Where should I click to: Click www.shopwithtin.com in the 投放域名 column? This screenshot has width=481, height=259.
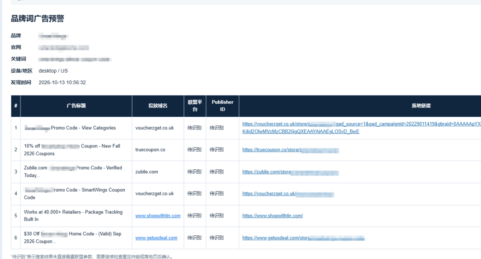(x=158, y=216)
